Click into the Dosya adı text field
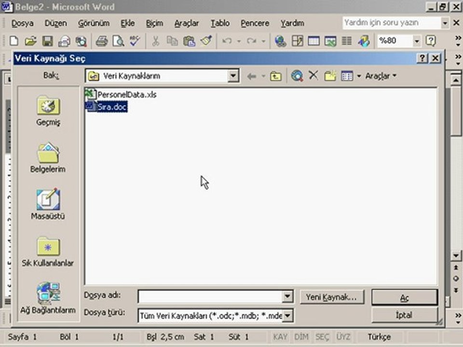 click(x=210, y=296)
